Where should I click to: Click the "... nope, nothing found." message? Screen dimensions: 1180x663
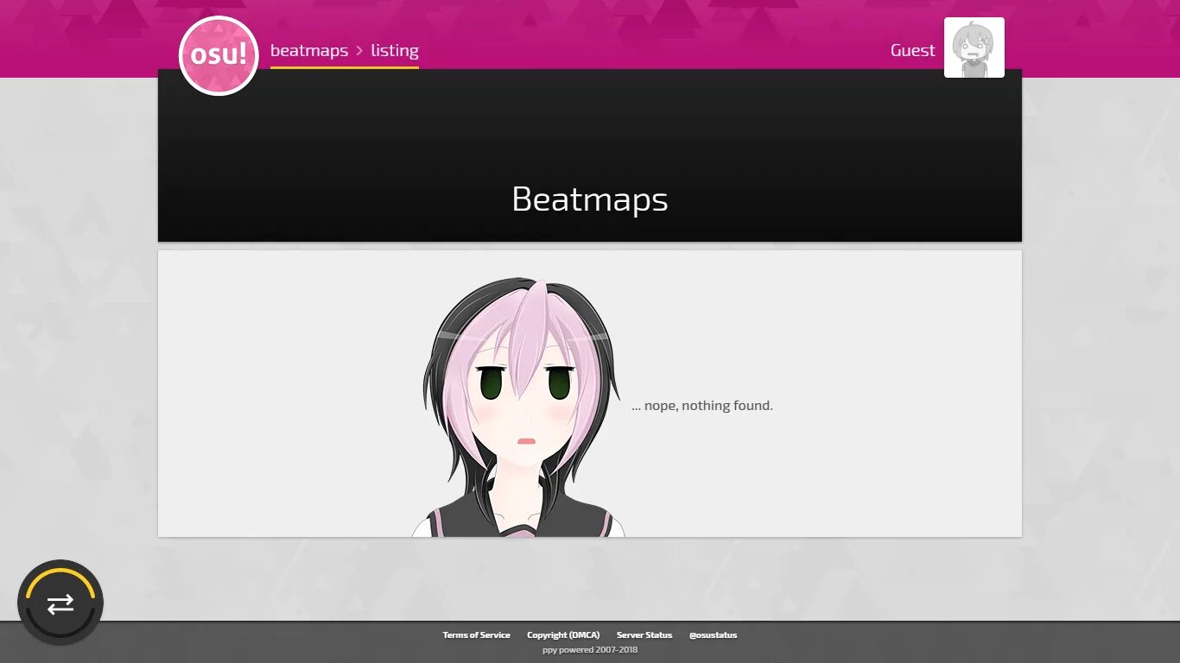tap(702, 405)
